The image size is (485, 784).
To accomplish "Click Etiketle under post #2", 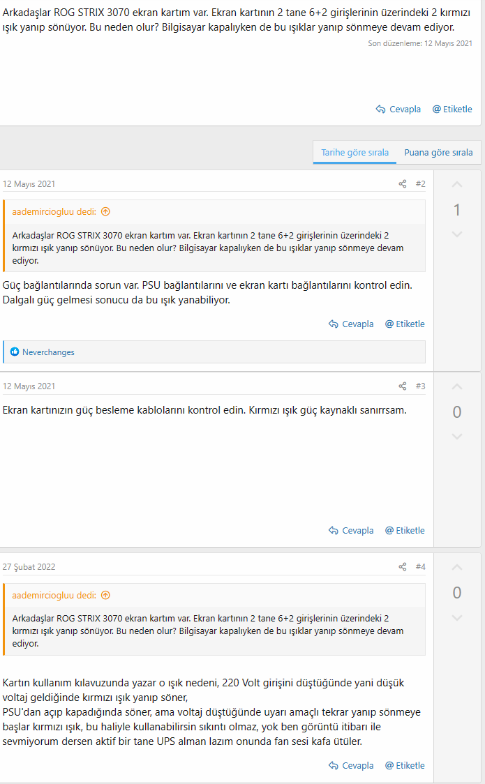I will 405,324.
